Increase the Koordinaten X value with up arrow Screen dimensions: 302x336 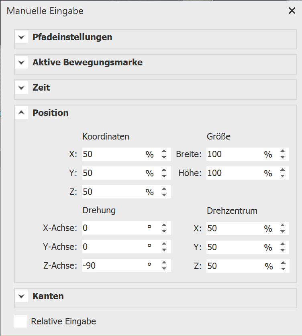point(164,152)
